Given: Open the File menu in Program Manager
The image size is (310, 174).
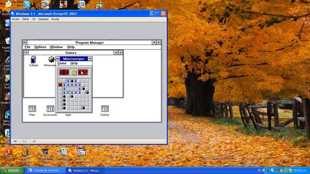Looking at the screenshot, I should (x=27, y=47).
